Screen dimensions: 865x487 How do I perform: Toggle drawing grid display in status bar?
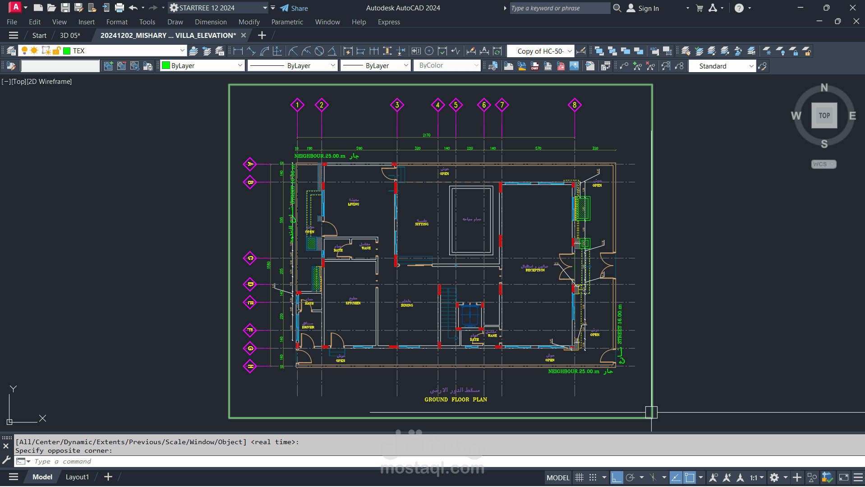pyautogui.click(x=580, y=477)
